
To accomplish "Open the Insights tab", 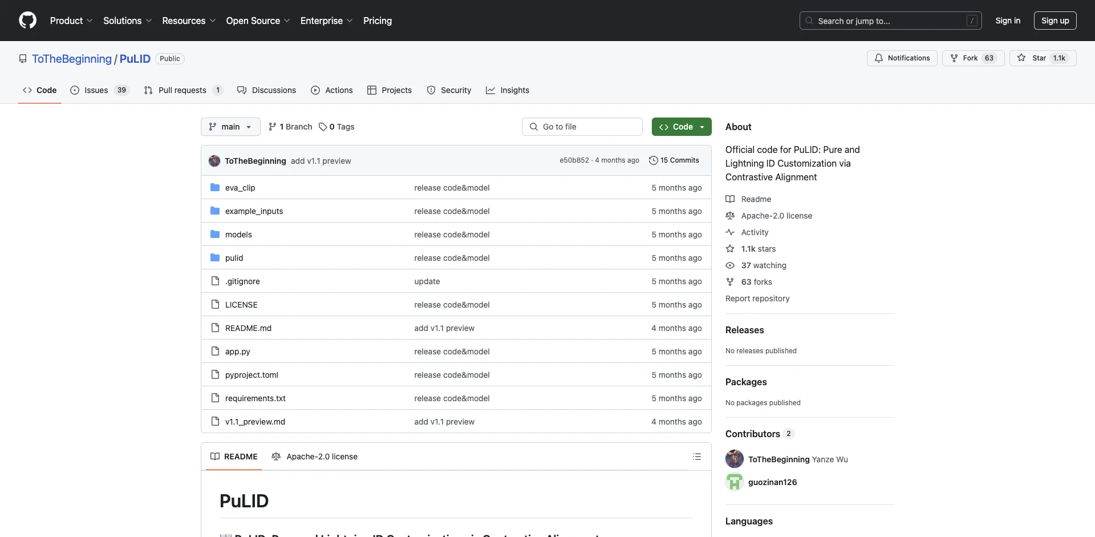I will [x=508, y=90].
